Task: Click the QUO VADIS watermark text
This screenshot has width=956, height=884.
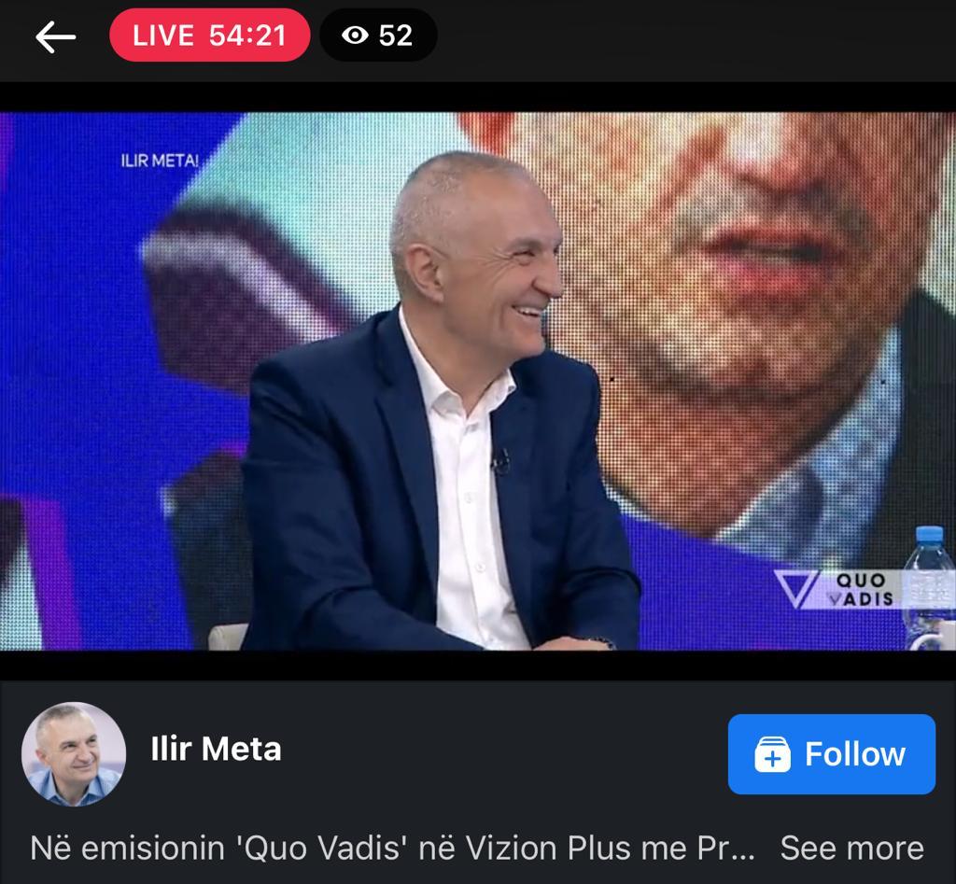Action: [x=862, y=590]
